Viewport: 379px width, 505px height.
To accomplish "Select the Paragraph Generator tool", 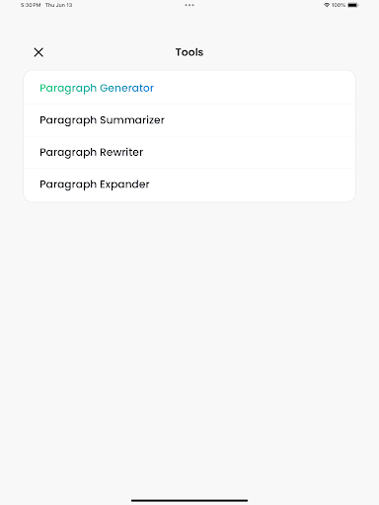I will click(189, 88).
